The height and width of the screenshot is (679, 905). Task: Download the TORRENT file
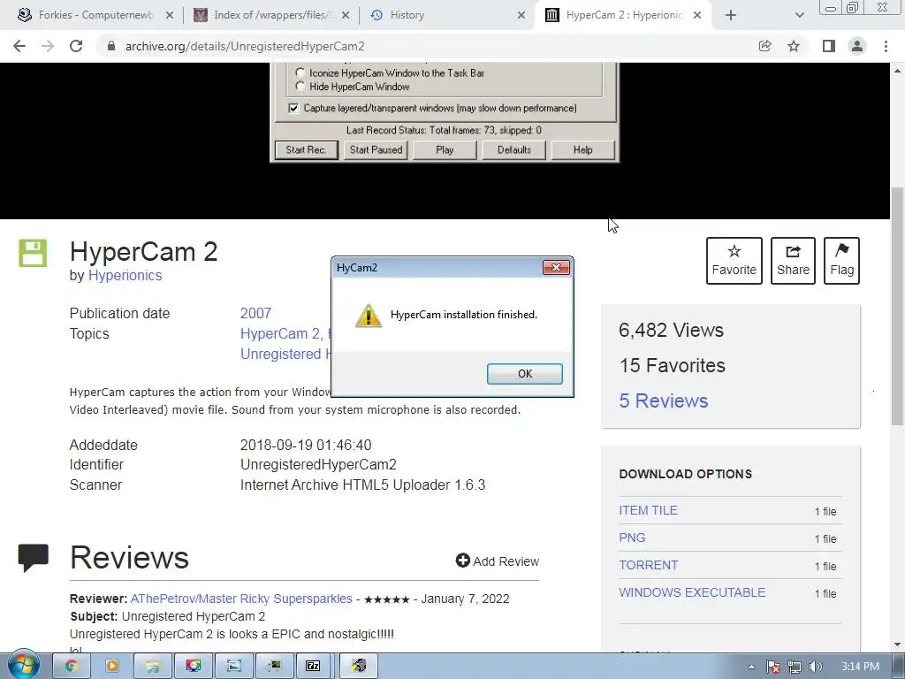(x=648, y=565)
